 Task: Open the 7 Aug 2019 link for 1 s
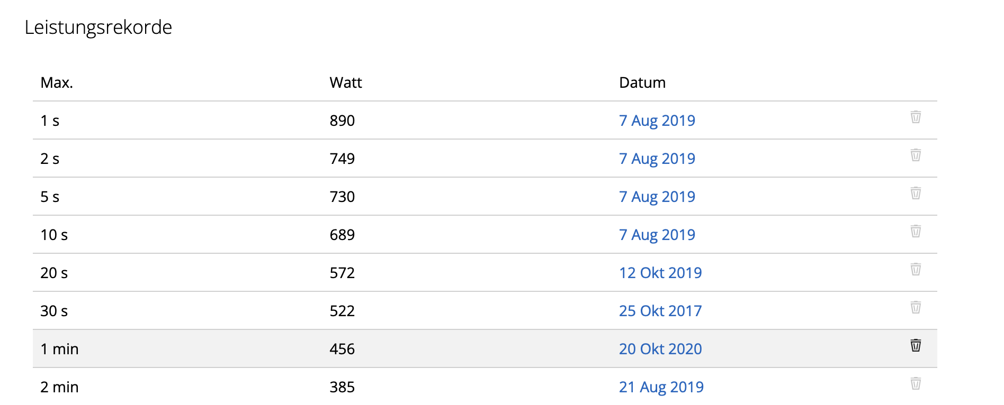657,121
